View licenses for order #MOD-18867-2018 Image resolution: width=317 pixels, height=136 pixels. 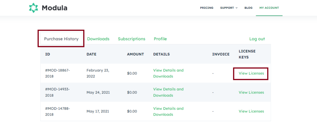(251, 74)
